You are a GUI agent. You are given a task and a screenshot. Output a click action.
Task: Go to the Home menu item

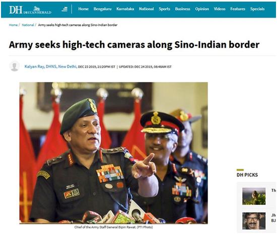click(84, 9)
